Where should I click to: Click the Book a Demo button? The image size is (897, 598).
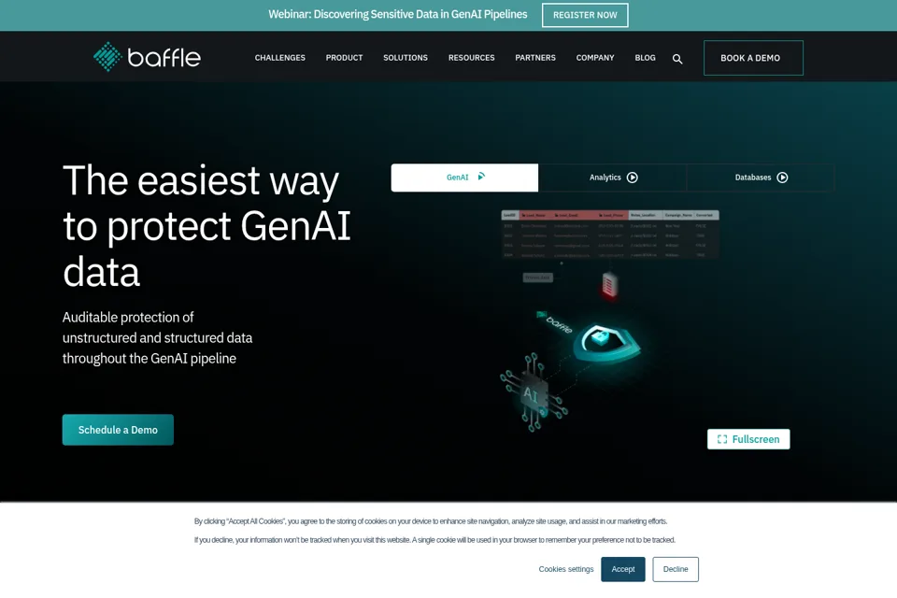tap(753, 58)
